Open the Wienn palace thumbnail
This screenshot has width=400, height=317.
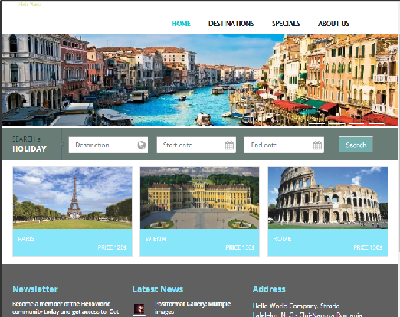[x=199, y=198]
